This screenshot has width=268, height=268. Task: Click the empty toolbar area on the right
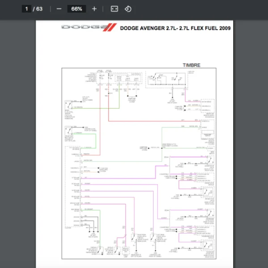tap(201, 9)
